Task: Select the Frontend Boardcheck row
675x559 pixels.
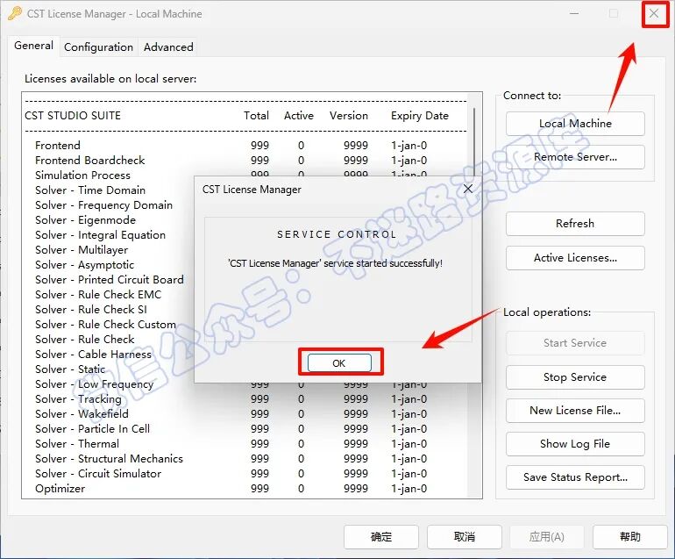Action: 231,161
